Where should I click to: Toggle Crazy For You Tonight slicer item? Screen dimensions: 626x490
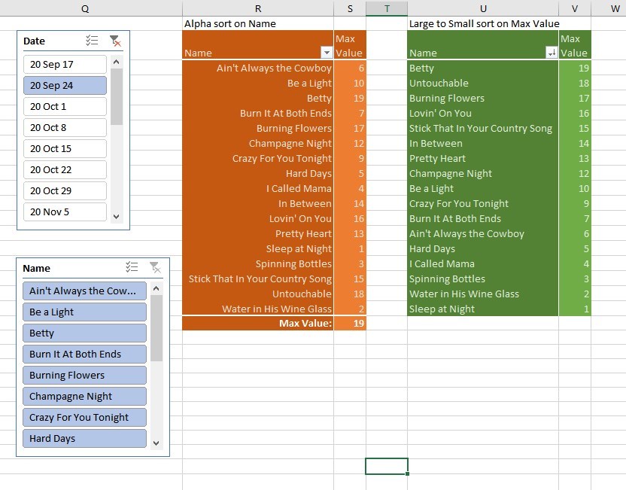[x=84, y=417]
